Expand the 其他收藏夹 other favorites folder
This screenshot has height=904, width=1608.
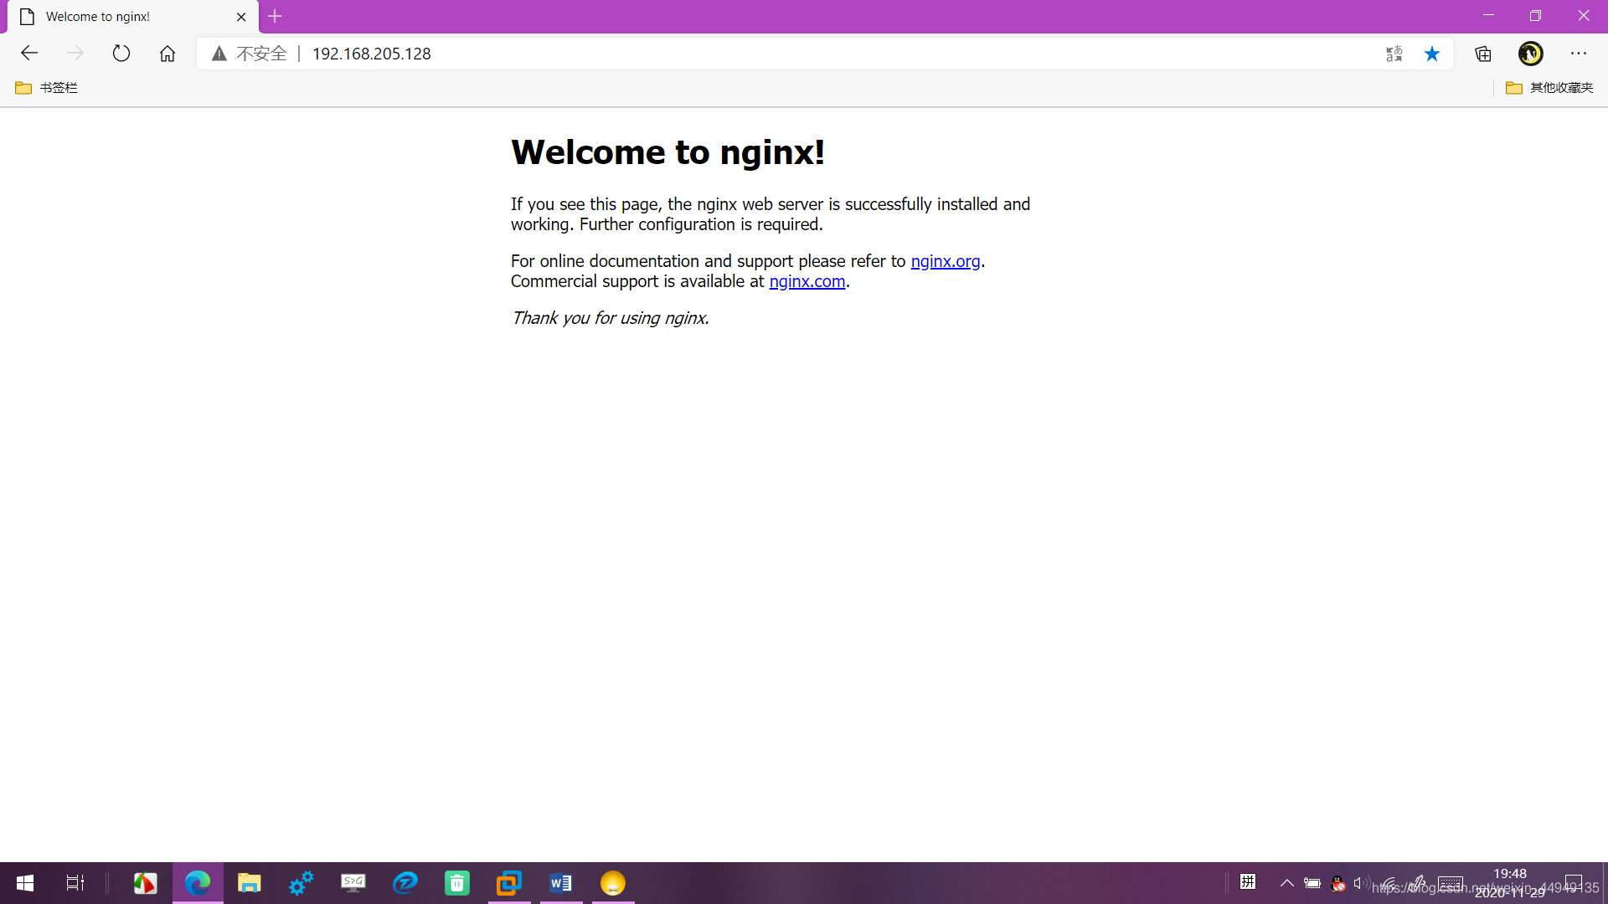point(1549,88)
